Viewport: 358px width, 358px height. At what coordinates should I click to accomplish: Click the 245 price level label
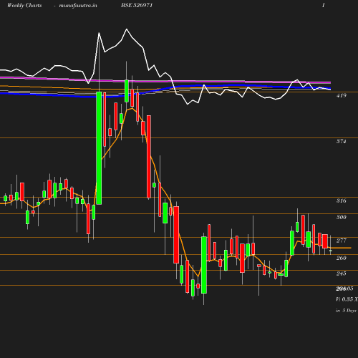342,274
